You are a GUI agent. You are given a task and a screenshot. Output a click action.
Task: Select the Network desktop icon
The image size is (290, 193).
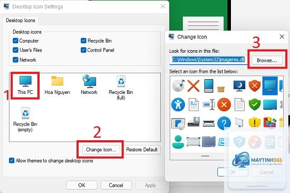(x=89, y=85)
